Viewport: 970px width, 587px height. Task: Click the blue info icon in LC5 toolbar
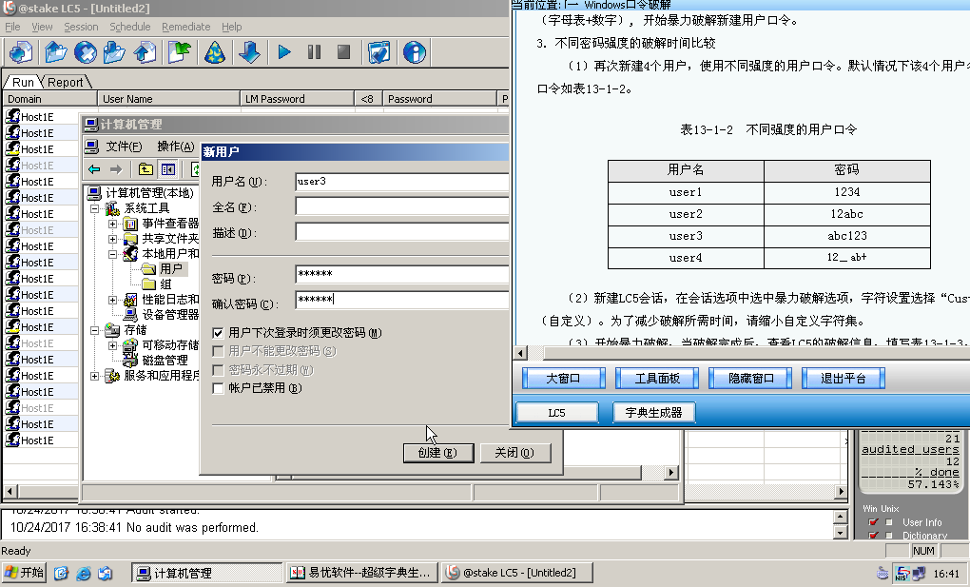(x=414, y=52)
